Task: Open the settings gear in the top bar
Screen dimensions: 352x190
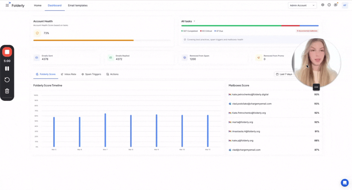Action: pos(322,5)
